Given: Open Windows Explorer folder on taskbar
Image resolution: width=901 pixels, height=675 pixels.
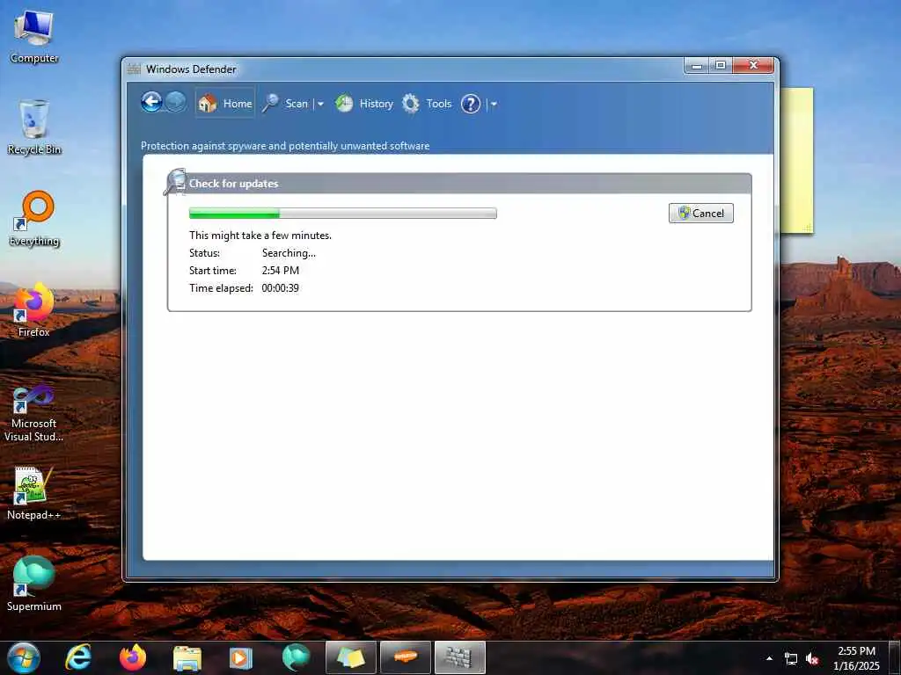Looking at the screenshot, I should [187, 657].
